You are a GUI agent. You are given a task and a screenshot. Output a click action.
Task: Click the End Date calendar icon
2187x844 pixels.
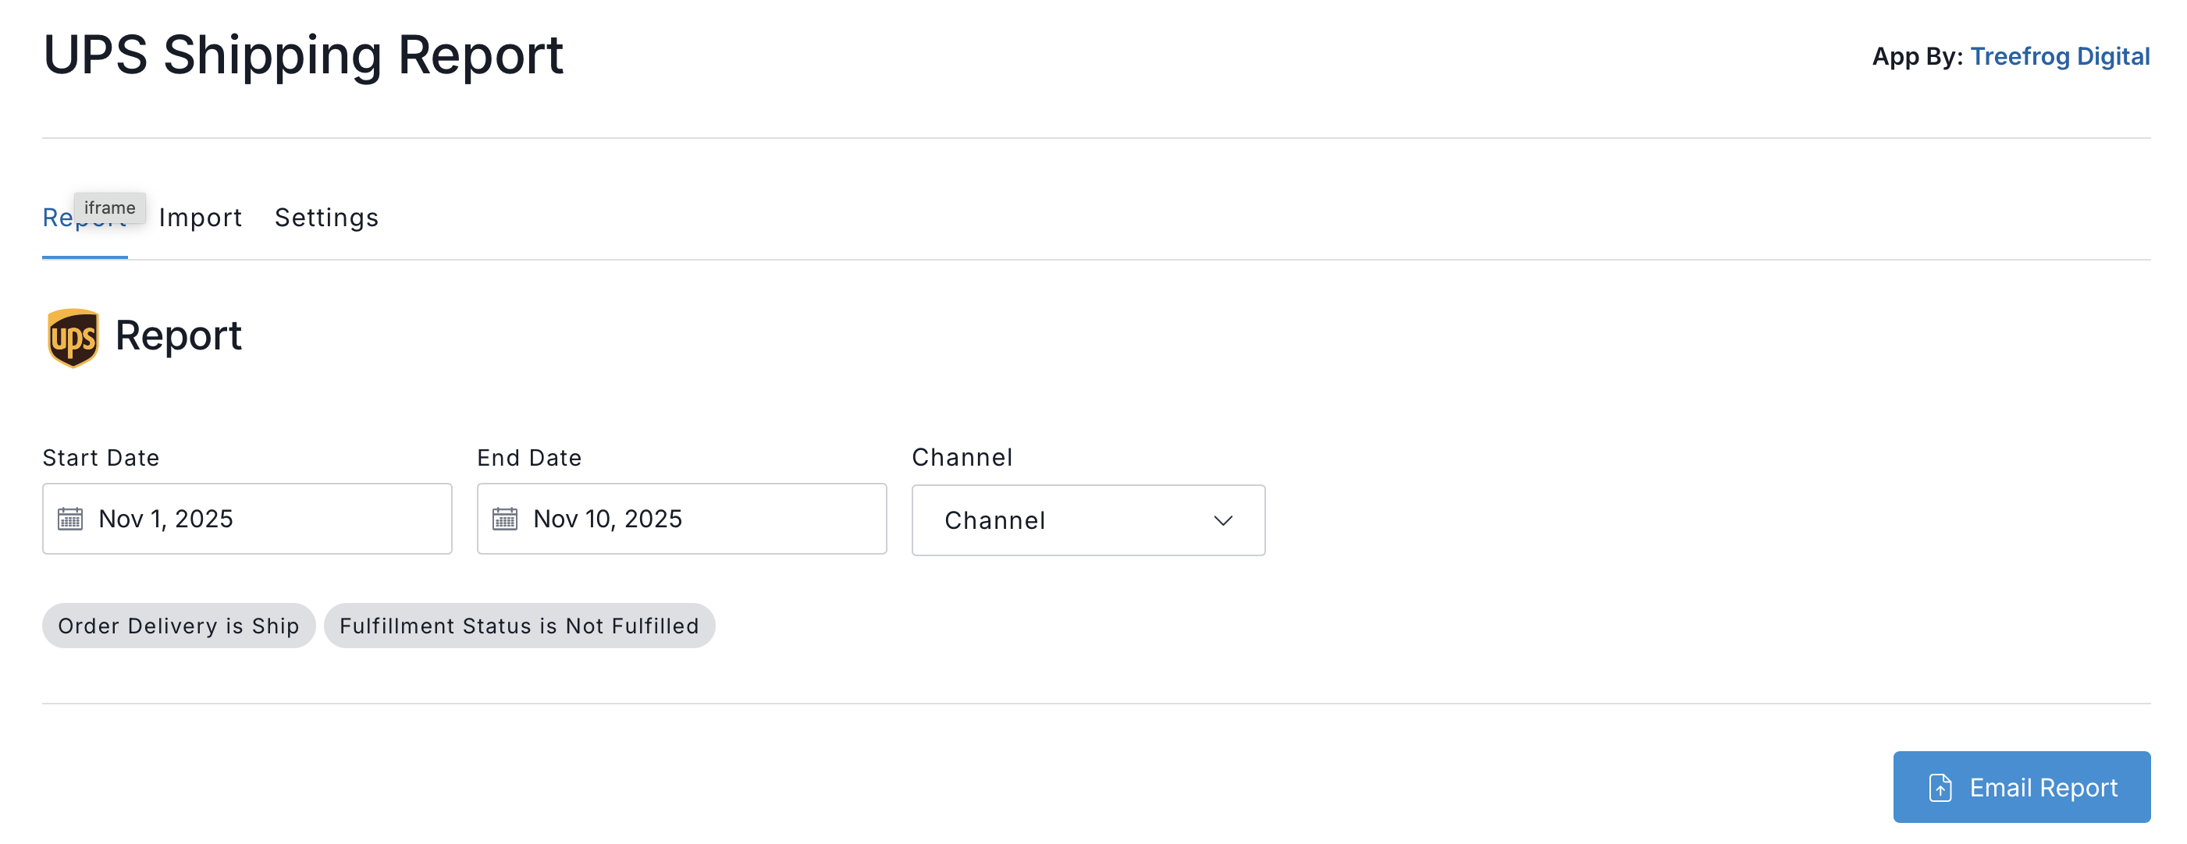[504, 518]
